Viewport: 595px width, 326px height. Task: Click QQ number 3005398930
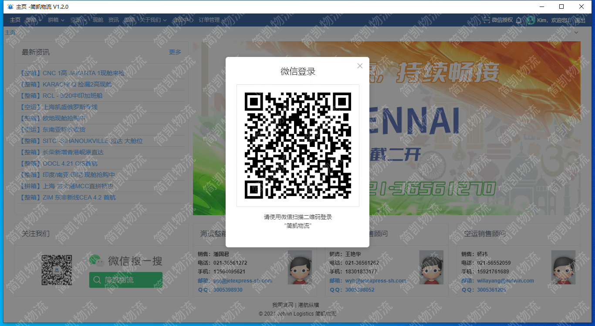pos(228,290)
